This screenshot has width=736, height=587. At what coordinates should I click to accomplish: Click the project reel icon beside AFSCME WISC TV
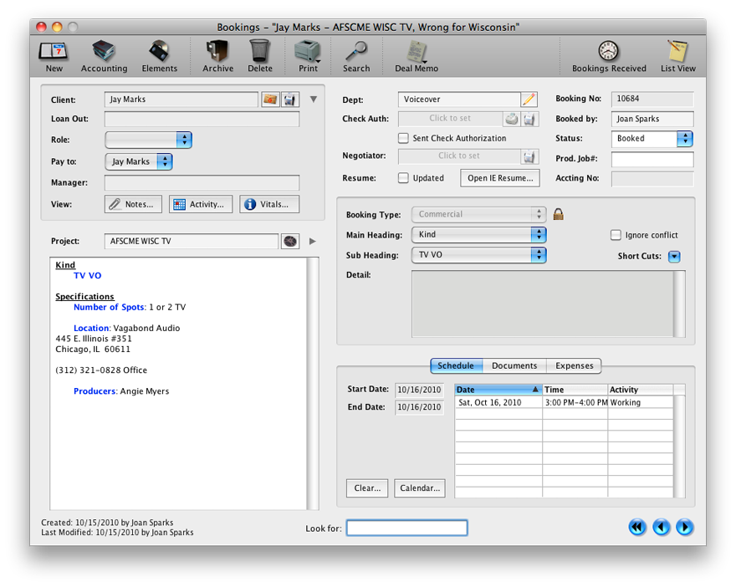tap(290, 241)
